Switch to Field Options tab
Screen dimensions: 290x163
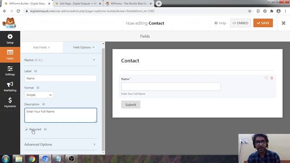(x=83, y=47)
